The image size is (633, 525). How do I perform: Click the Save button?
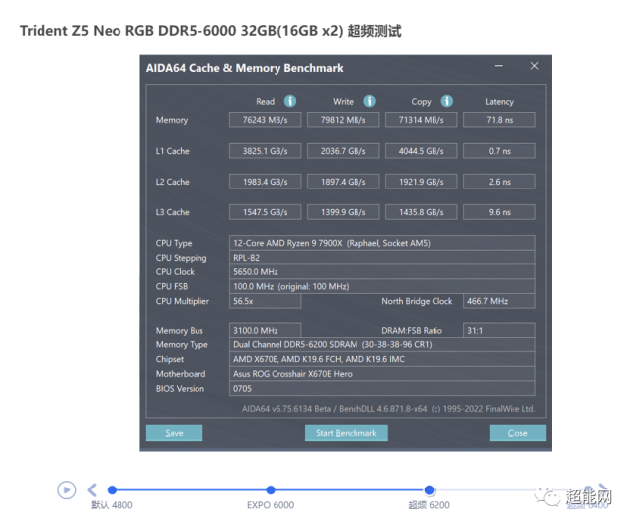tap(174, 433)
